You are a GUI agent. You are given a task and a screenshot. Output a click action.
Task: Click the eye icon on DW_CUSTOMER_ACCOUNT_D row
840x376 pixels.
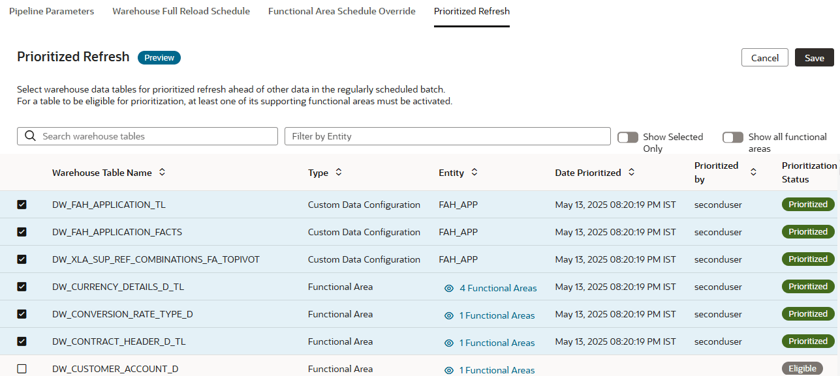point(448,369)
